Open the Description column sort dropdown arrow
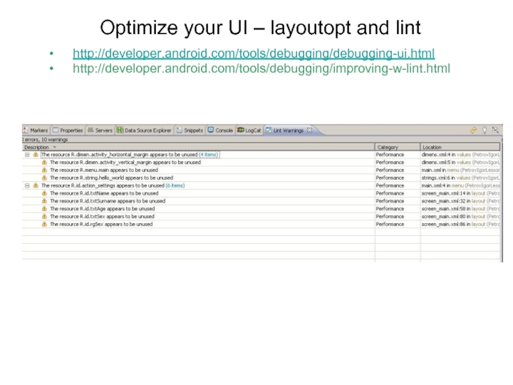The height and width of the screenshot is (385, 513). [x=55, y=147]
